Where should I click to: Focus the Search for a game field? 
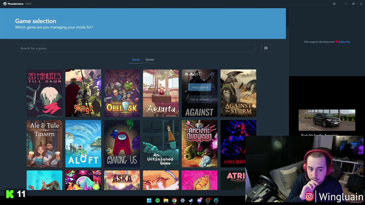(x=137, y=48)
